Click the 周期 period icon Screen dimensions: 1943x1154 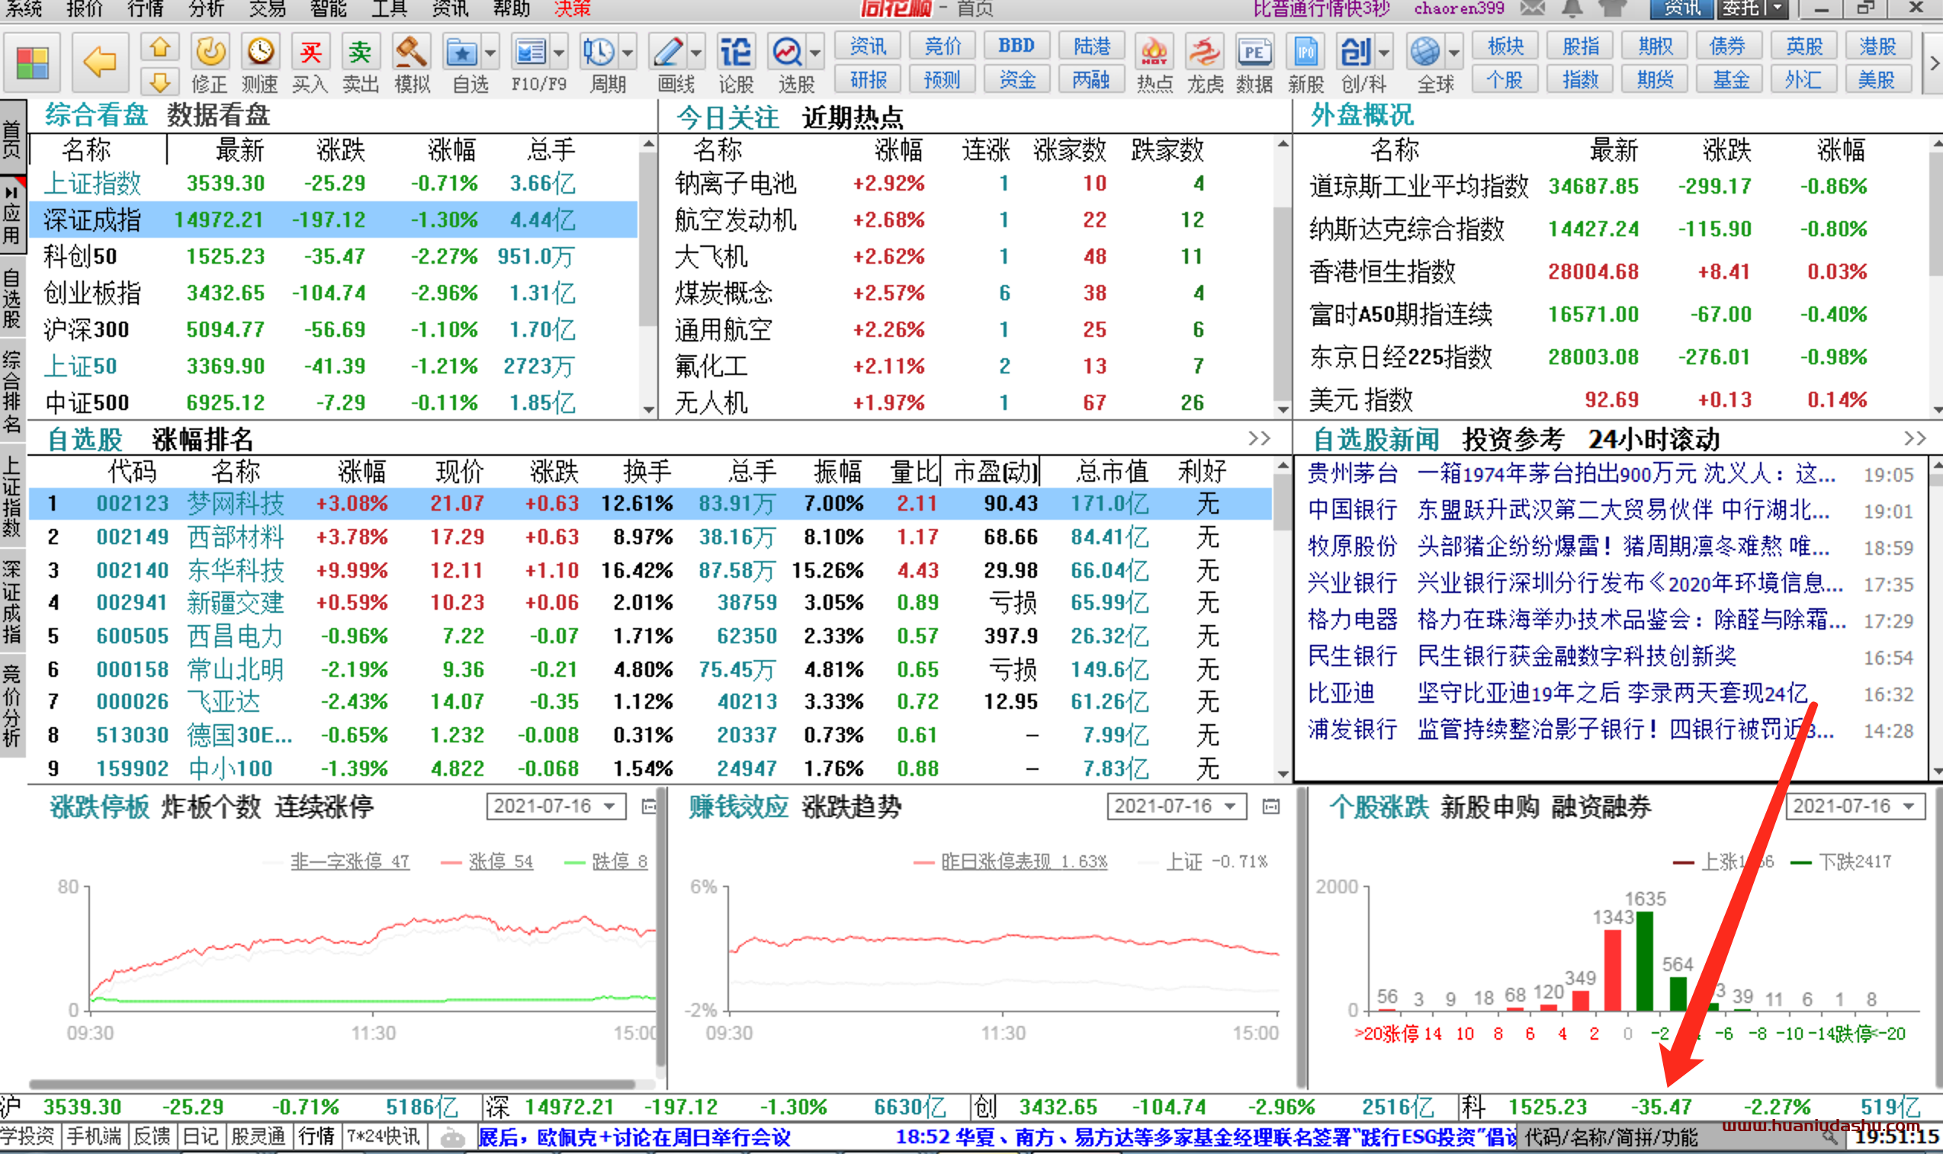[x=599, y=53]
